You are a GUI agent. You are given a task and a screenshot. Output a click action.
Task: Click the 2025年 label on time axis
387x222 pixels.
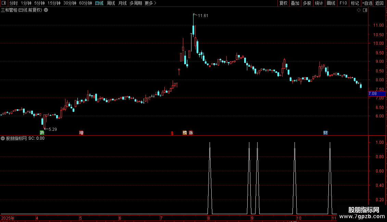pos(8,218)
